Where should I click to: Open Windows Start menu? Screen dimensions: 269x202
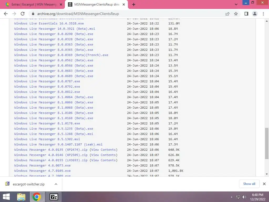6,197
